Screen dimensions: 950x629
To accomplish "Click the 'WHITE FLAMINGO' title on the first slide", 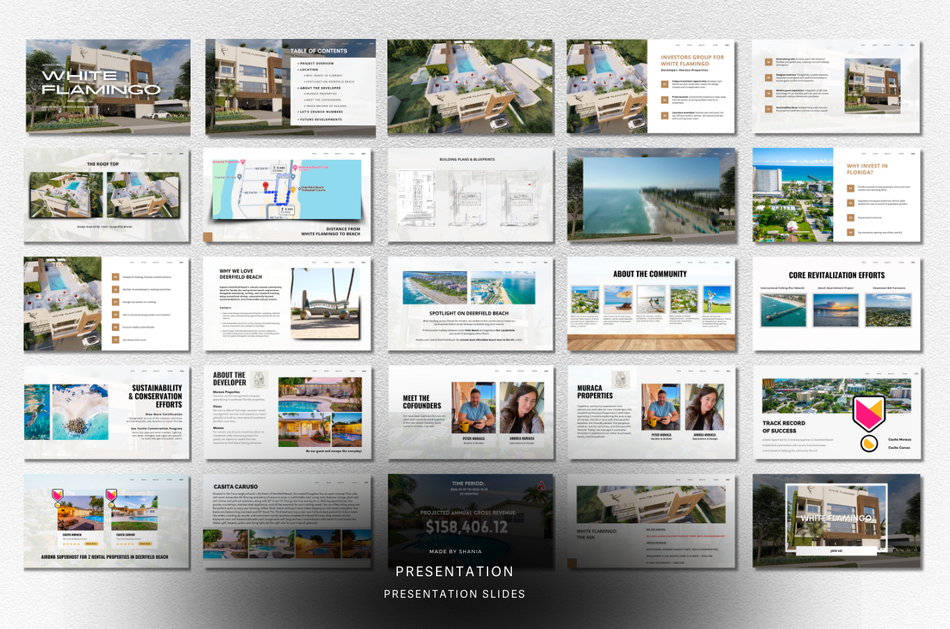I will [x=101, y=82].
